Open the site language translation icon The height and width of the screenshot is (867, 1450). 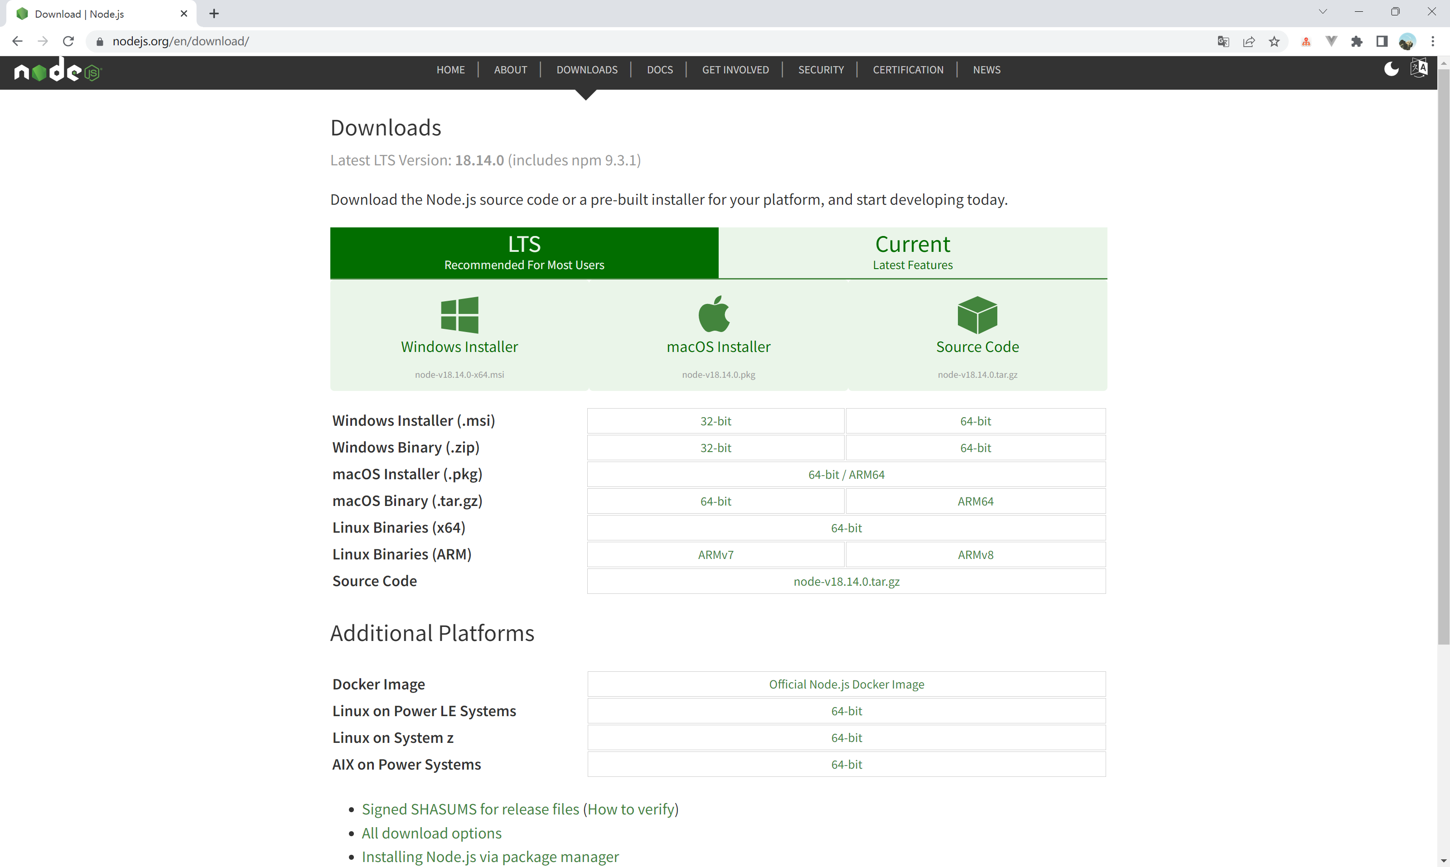1418,68
